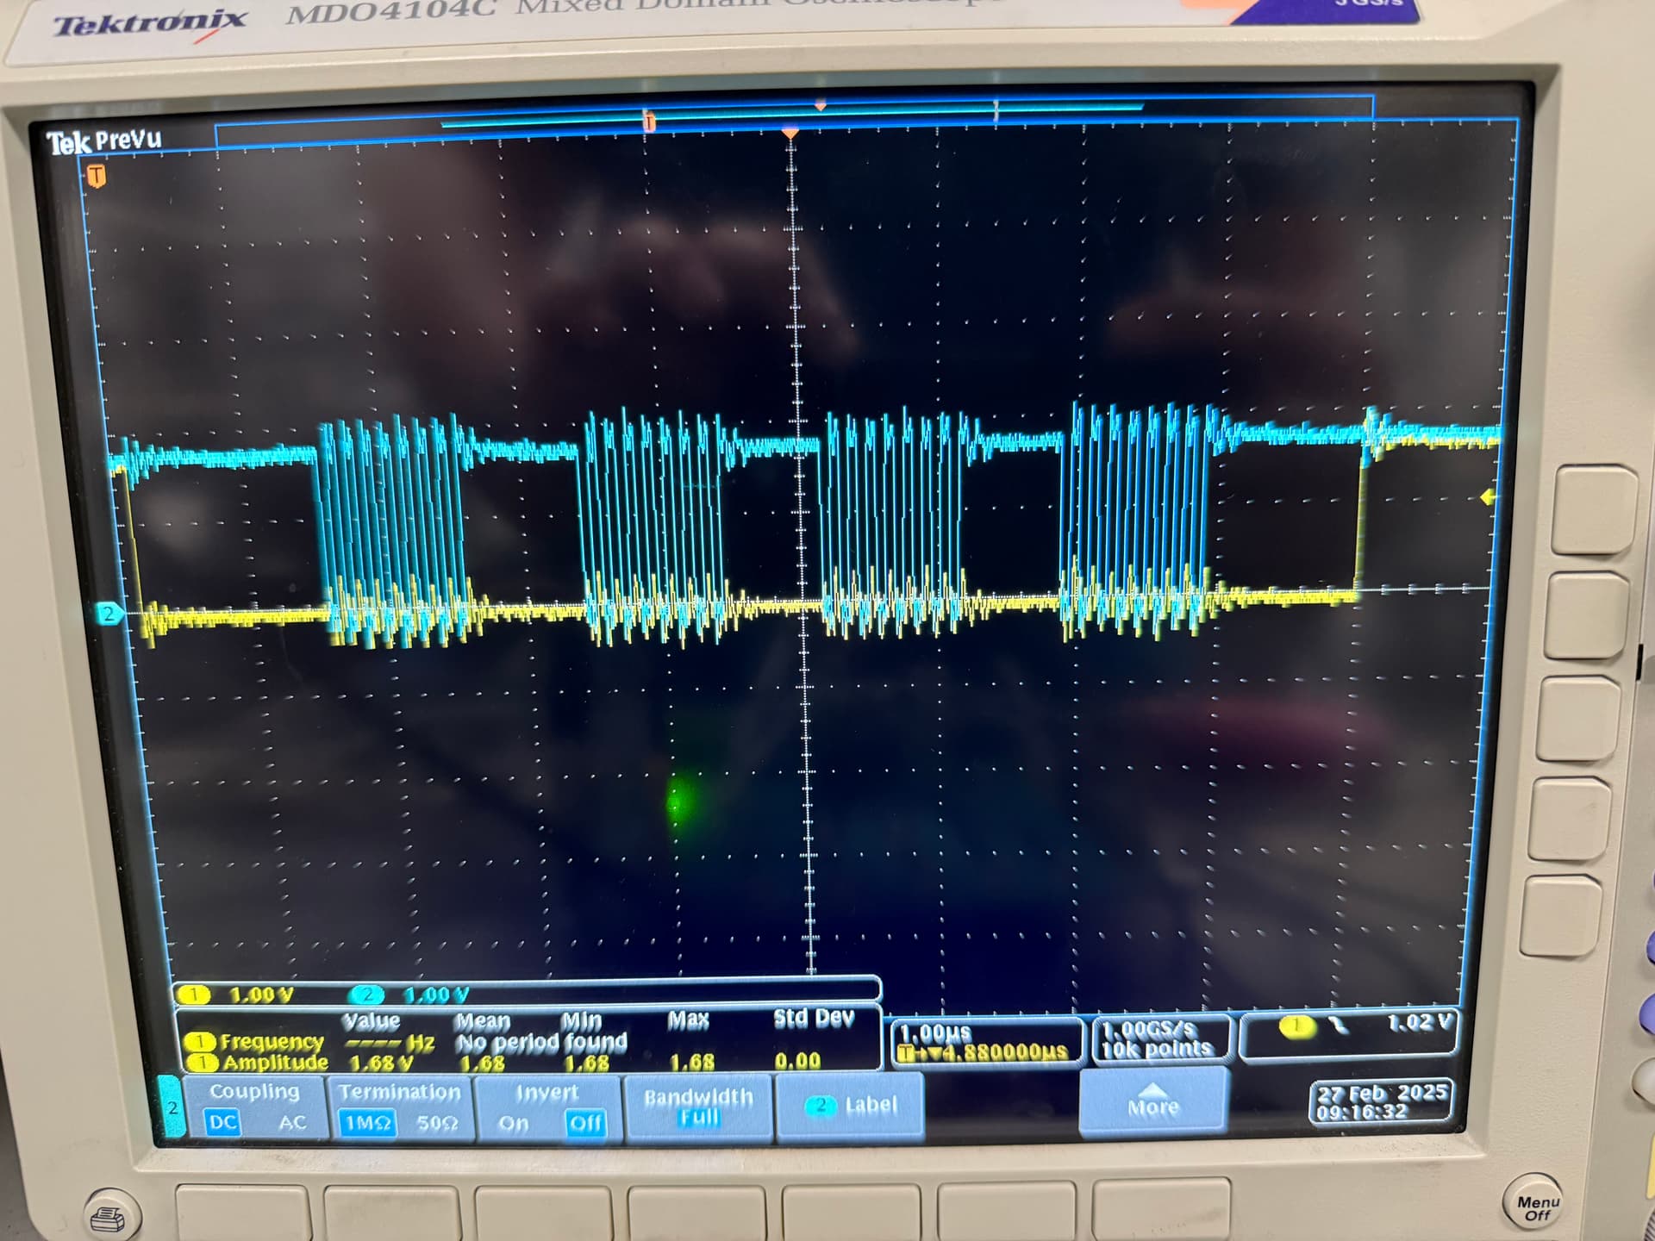Click the orange trigger position T marker
This screenshot has height=1241, width=1655.
[97, 177]
